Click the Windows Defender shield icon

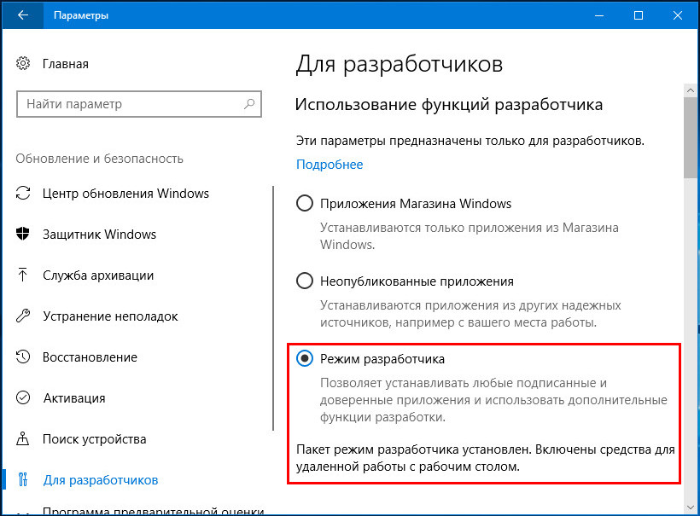23,234
